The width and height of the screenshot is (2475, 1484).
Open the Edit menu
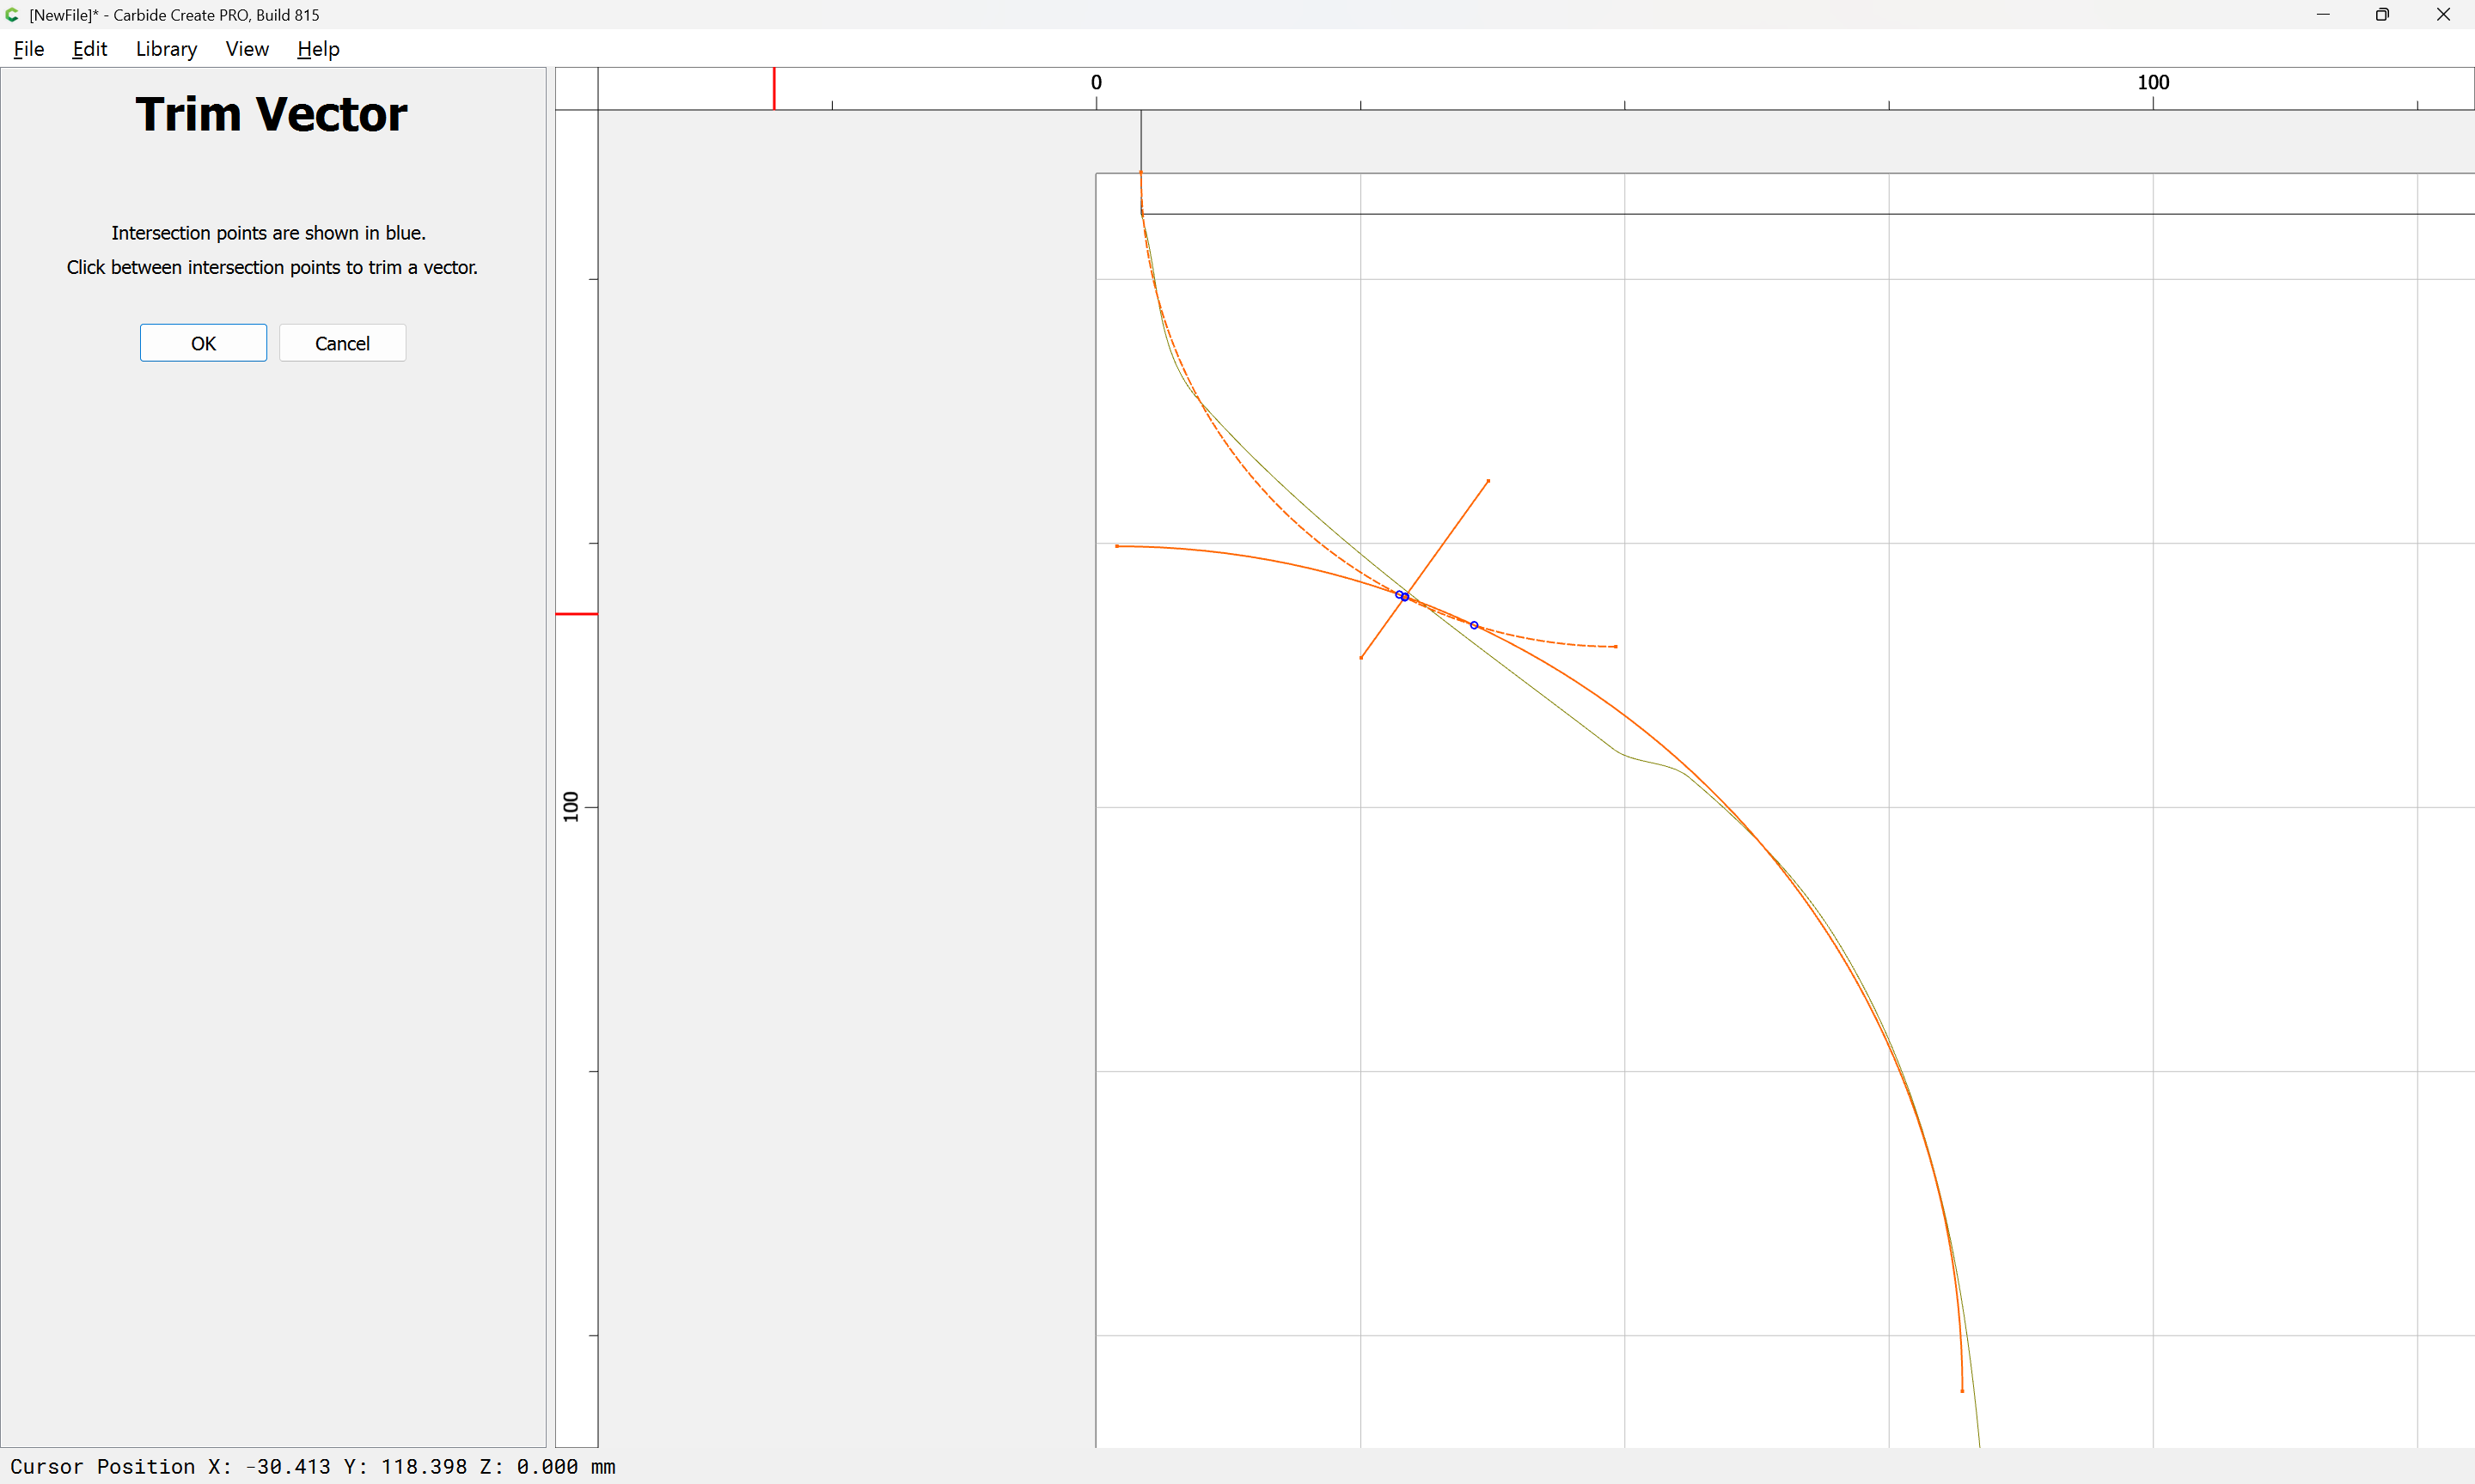[89, 49]
